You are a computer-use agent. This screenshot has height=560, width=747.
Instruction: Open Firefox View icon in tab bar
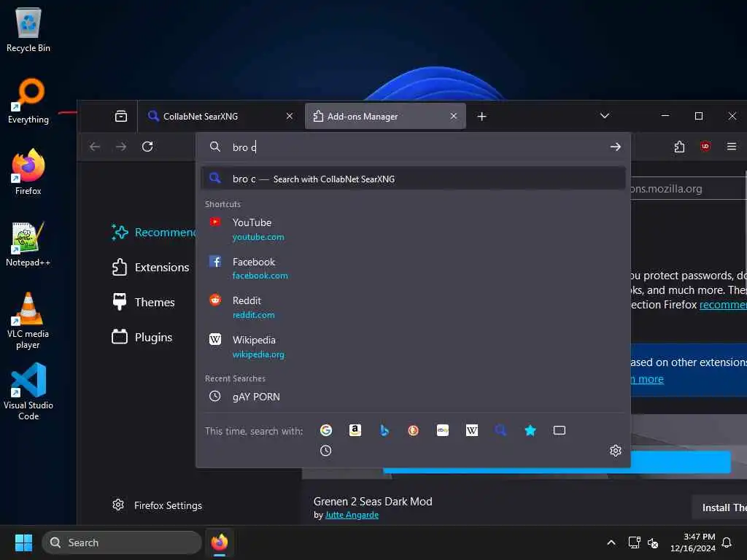click(121, 116)
